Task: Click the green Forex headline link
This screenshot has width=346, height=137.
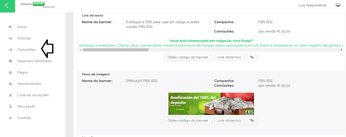Action: click(x=211, y=41)
